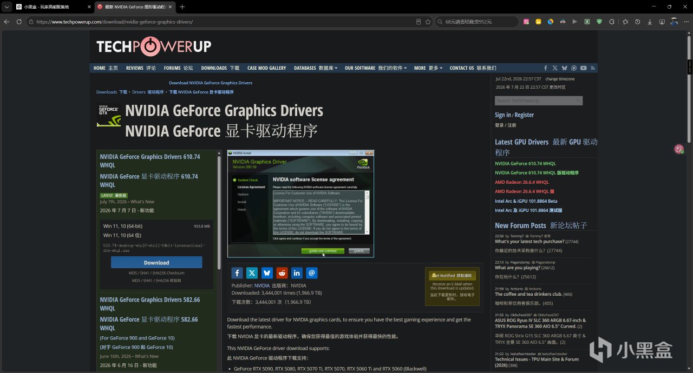Open the TechPowerUp Facebook page icon in navbar
The width and height of the screenshot is (693, 373).
(x=546, y=68)
